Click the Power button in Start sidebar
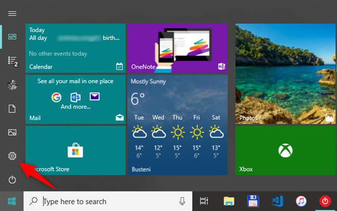The image size is (337, 211). (x=12, y=180)
